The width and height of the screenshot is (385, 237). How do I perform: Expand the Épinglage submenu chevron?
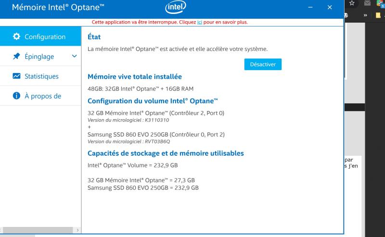[74, 56]
